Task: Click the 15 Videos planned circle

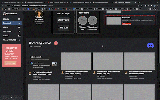Action: (x=93, y=20)
